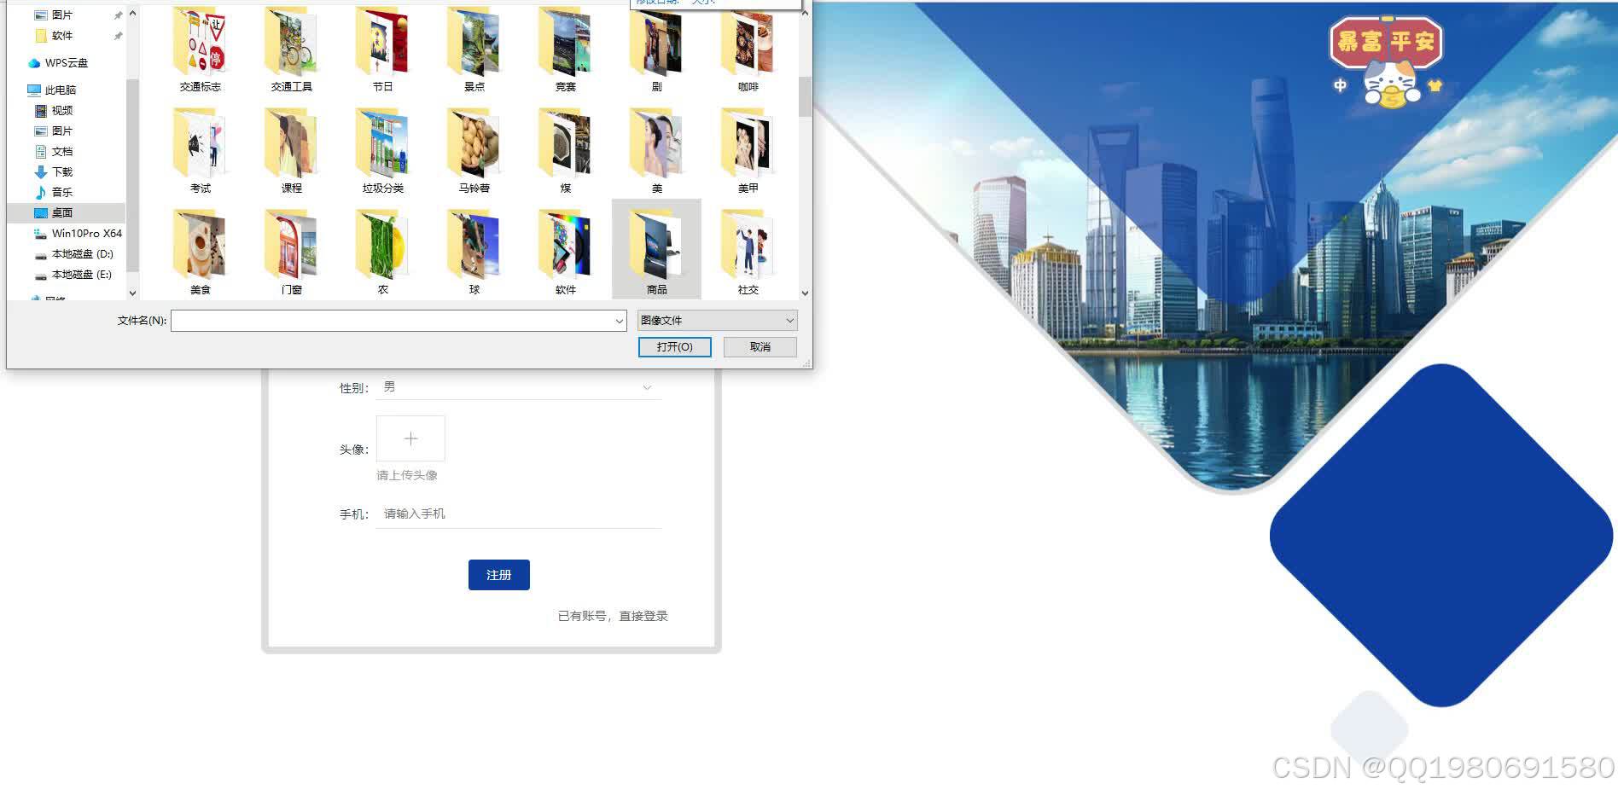Select the 垃圾分类 folder
1618x795 pixels.
pyautogui.click(x=383, y=149)
